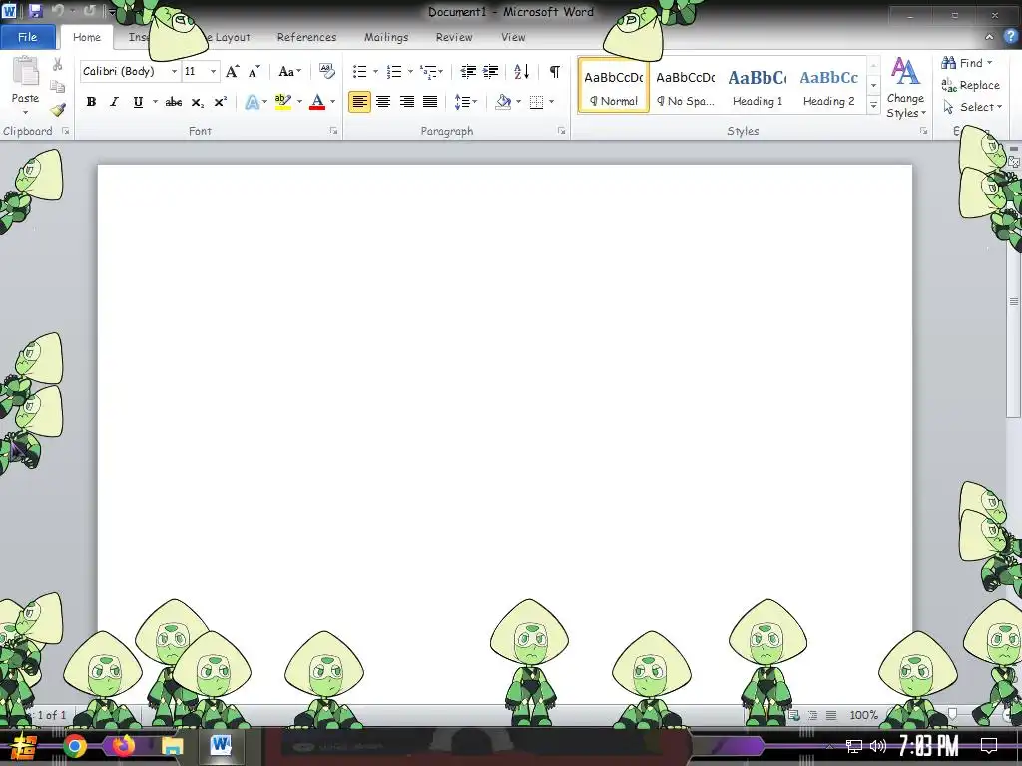
Task: Toggle Show/Hide paragraph marks
Action: point(554,71)
